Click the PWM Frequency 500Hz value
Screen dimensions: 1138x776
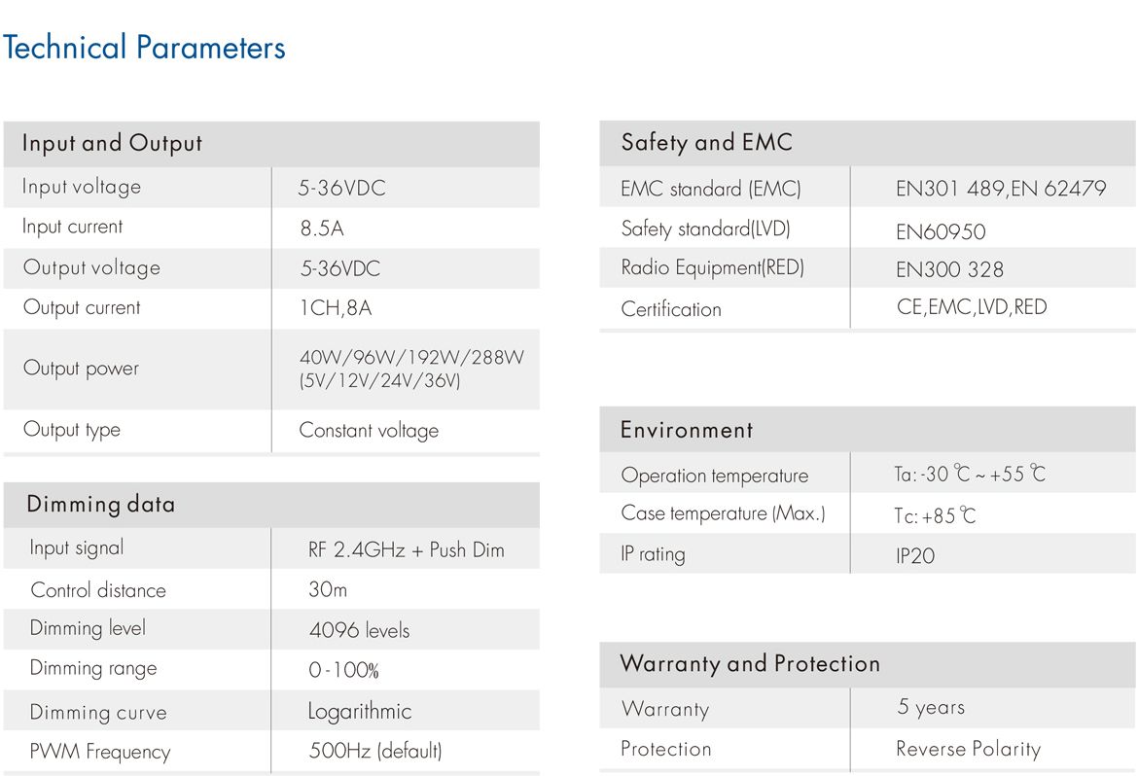(x=375, y=751)
